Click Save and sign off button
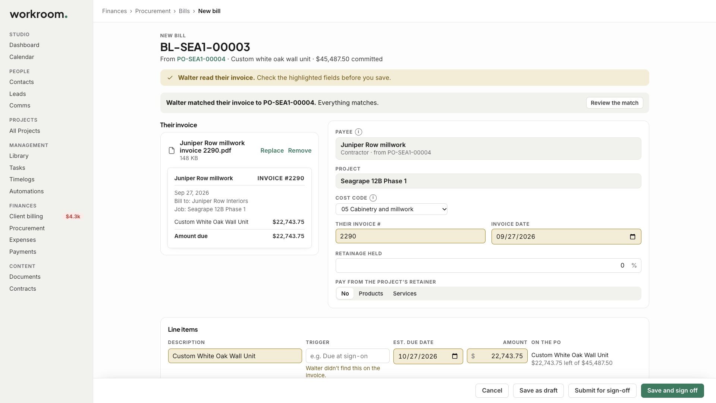This screenshot has height=403, width=716. coord(672,390)
